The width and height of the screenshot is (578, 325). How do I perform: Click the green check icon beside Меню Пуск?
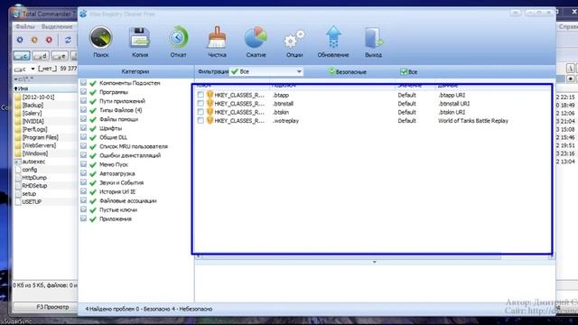click(x=93, y=164)
